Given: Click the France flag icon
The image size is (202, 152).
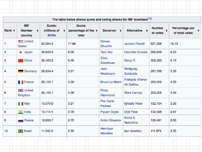Looking at the screenshot, I should coord(20,82).
